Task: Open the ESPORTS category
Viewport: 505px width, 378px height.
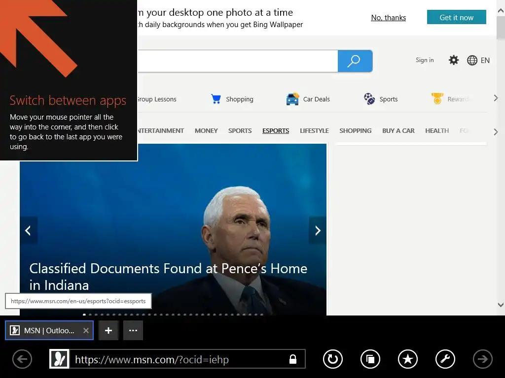Action: pyautogui.click(x=276, y=131)
